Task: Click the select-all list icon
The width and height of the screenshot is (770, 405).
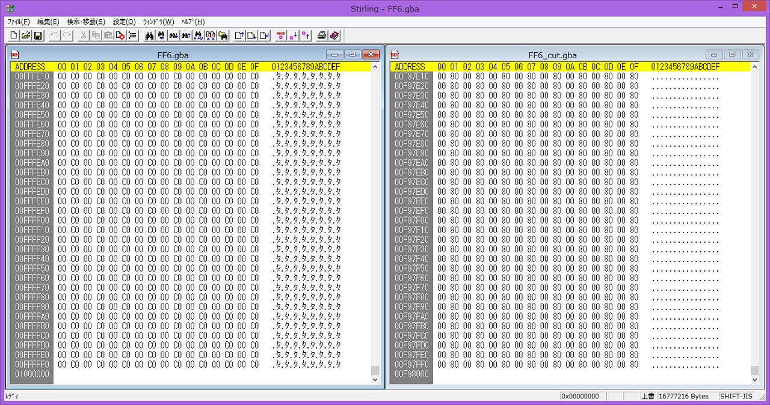Action: (x=133, y=35)
